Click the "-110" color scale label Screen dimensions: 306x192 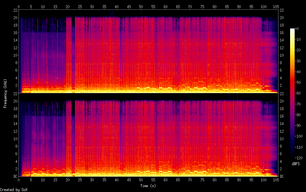299,147
